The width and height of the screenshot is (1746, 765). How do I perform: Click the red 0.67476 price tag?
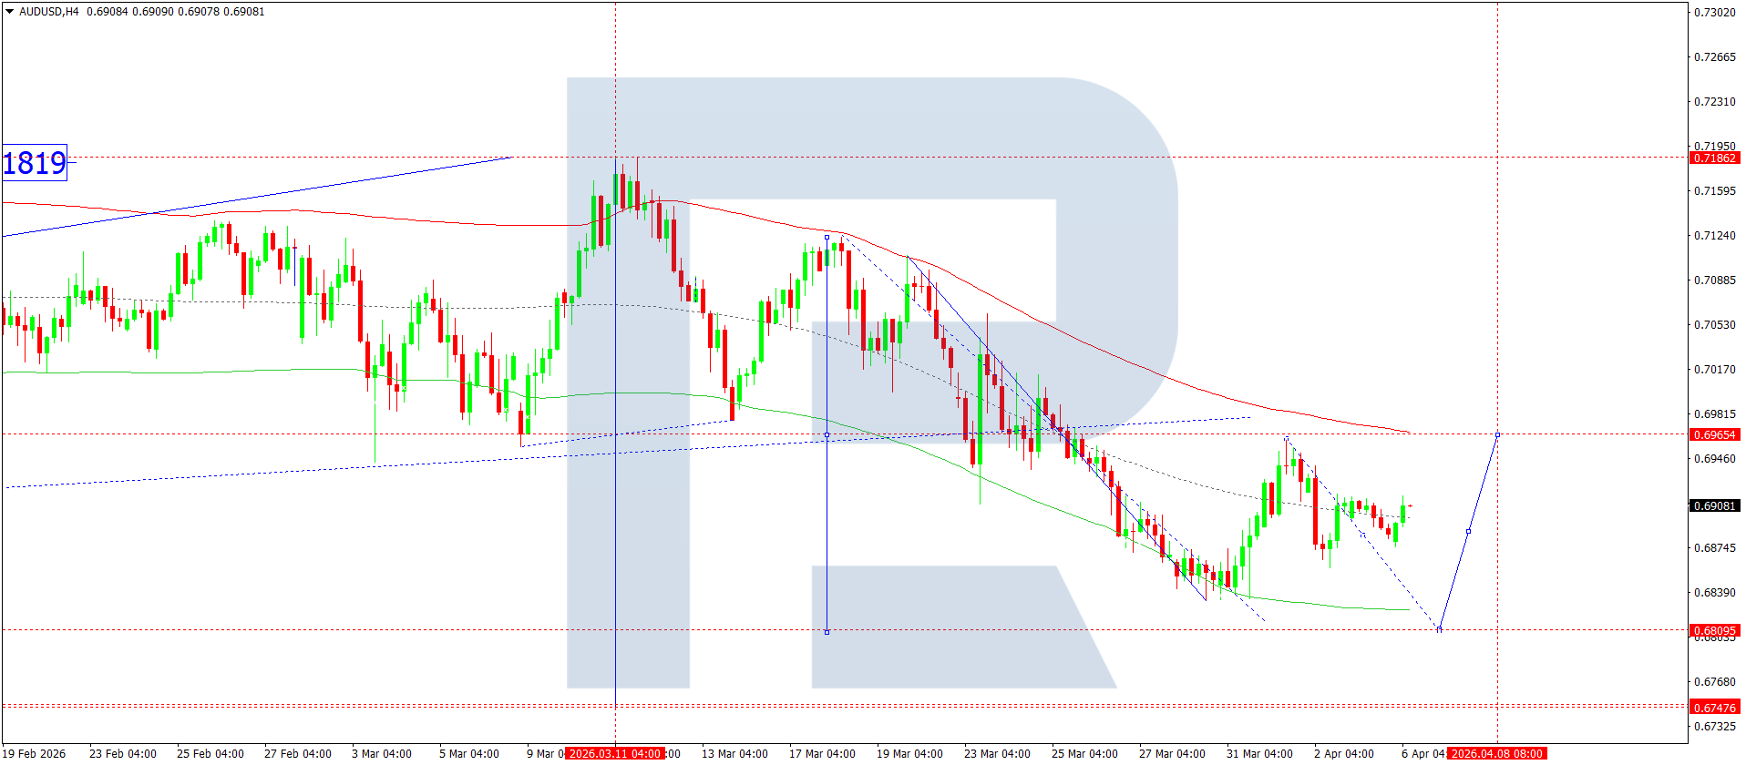(x=1714, y=708)
